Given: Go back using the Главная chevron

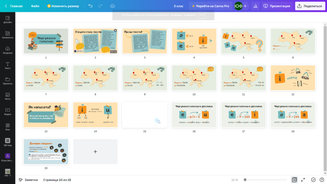Looking at the screenshot, I should (x=6, y=6).
